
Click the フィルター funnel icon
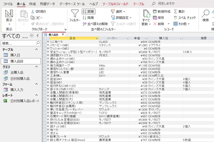75,14
